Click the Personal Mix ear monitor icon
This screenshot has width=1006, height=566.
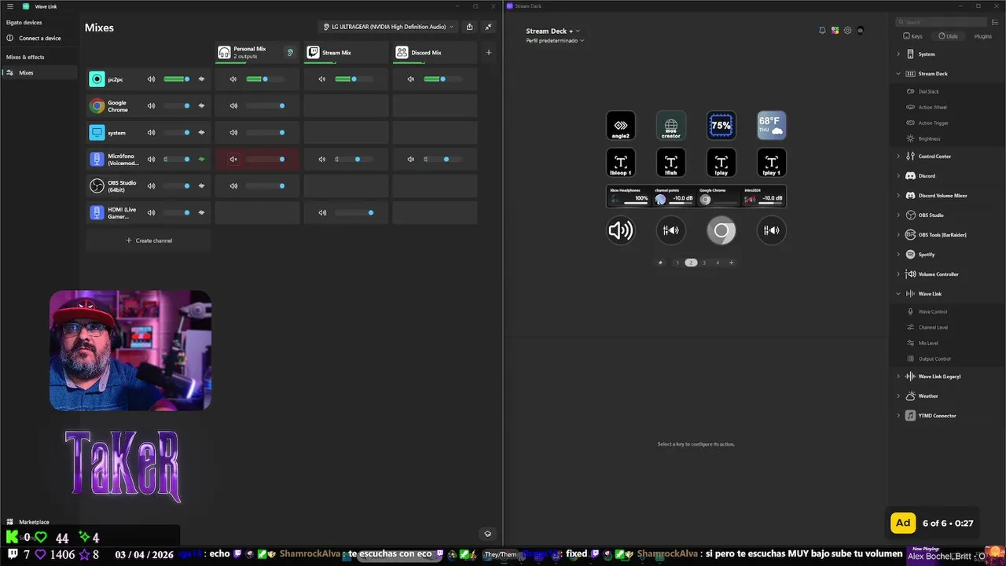tap(290, 53)
